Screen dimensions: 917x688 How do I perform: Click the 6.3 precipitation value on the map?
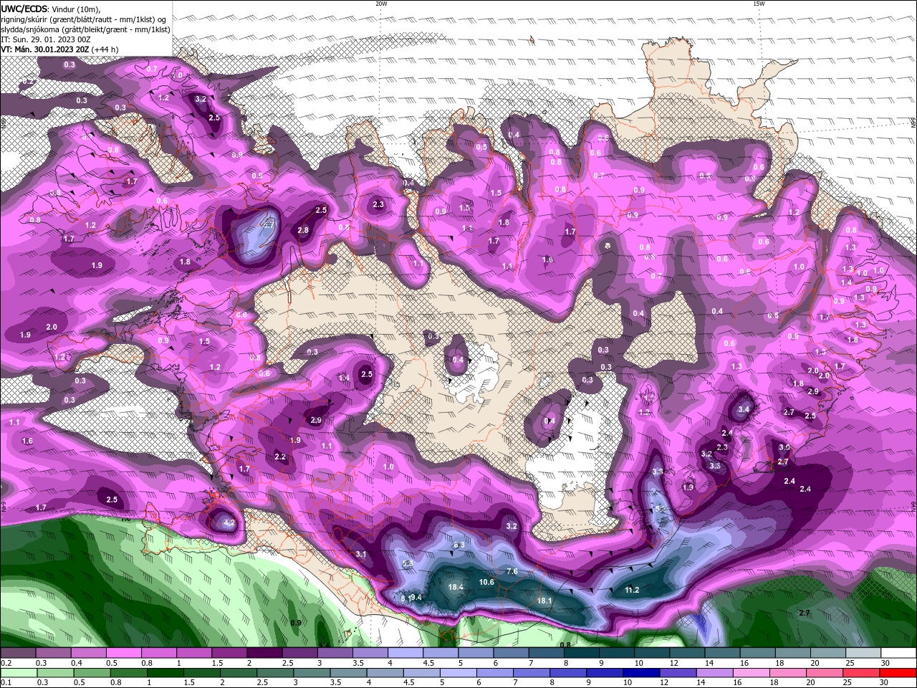coord(459,545)
